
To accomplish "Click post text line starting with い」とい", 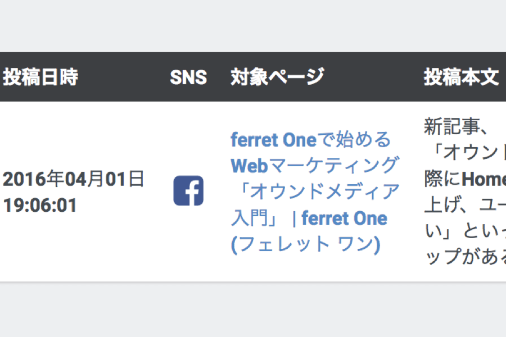I will [465, 231].
